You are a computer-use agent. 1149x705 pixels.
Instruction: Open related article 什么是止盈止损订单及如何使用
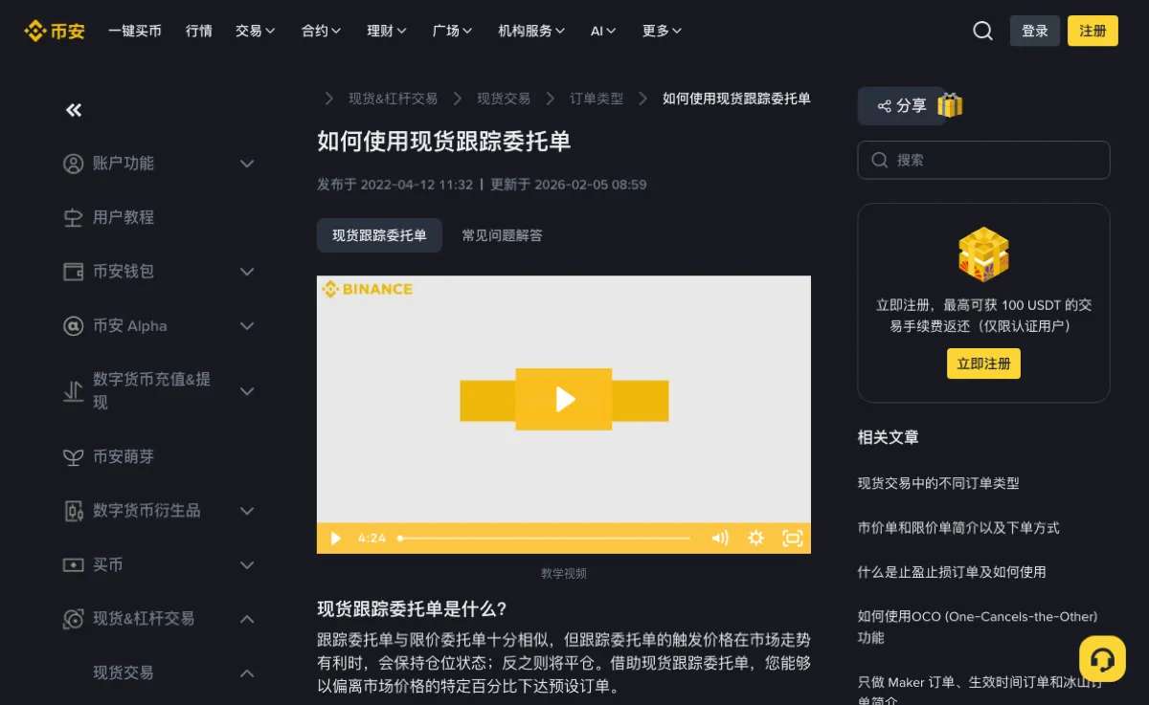pos(952,572)
